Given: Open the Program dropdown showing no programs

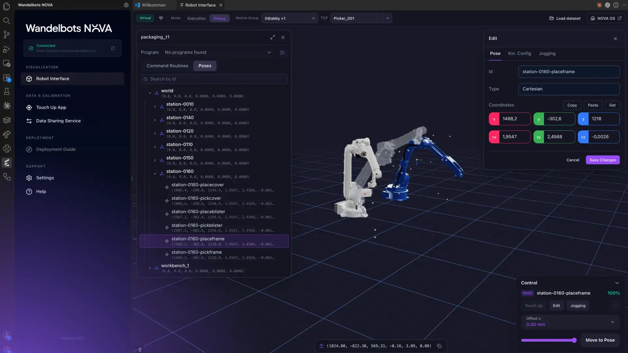Looking at the screenshot, I should [218, 52].
